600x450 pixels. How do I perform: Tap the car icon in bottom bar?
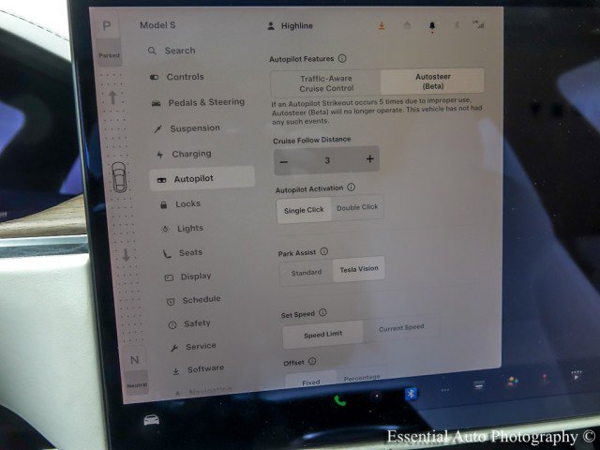click(151, 419)
